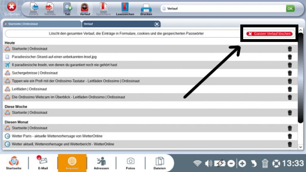Click the undo arrow icon
Viewport: 306px width, 172px height.
click(x=253, y=163)
